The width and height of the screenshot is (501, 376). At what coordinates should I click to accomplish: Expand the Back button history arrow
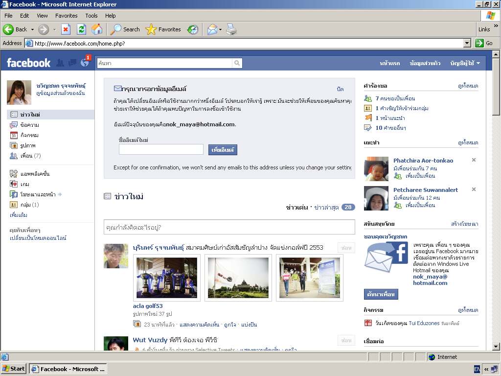(x=33, y=29)
